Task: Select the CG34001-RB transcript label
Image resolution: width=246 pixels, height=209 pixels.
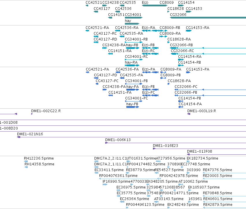Action: click(136, 39)
